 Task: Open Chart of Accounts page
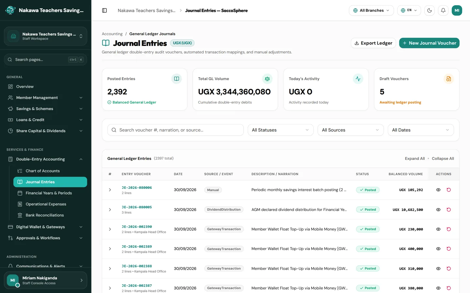50,171
